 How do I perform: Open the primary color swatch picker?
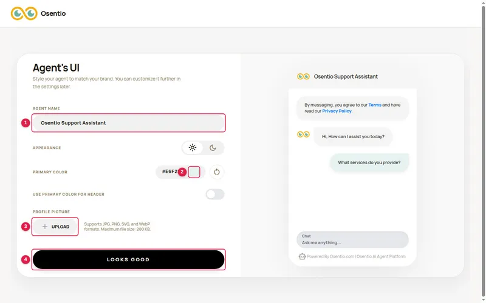[194, 172]
